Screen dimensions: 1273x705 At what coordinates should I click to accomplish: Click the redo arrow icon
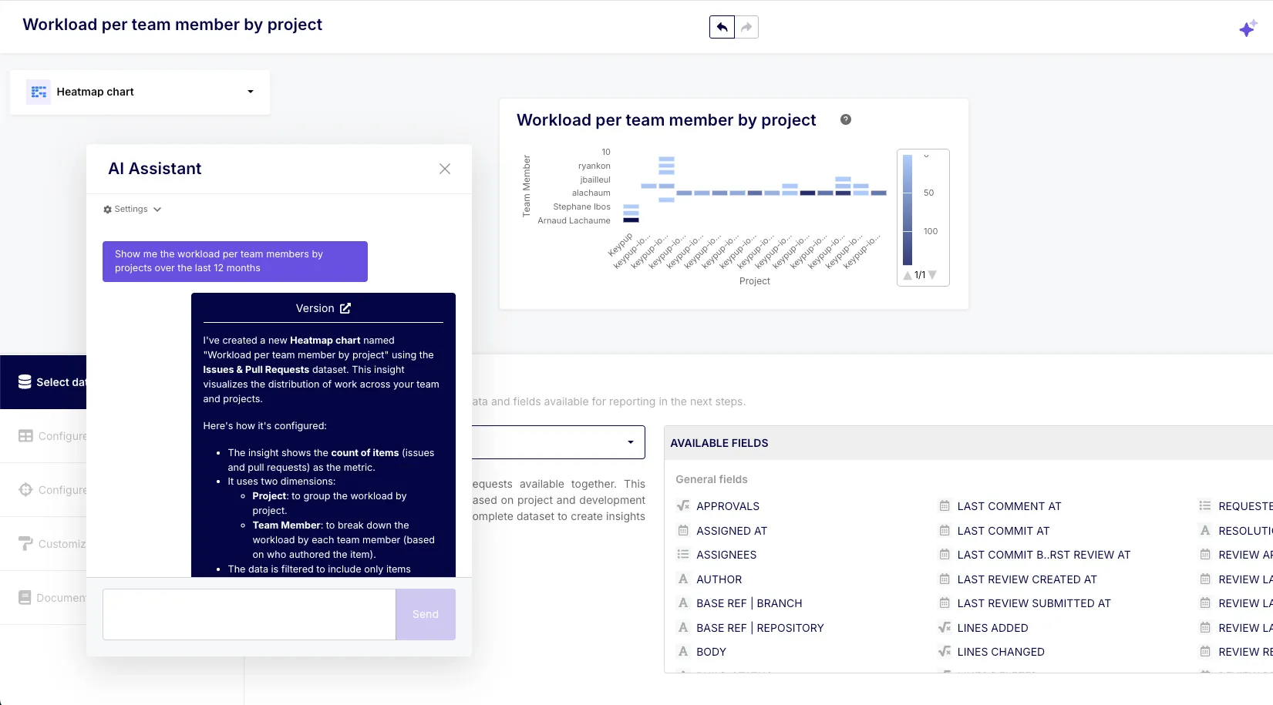(x=746, y=26)
